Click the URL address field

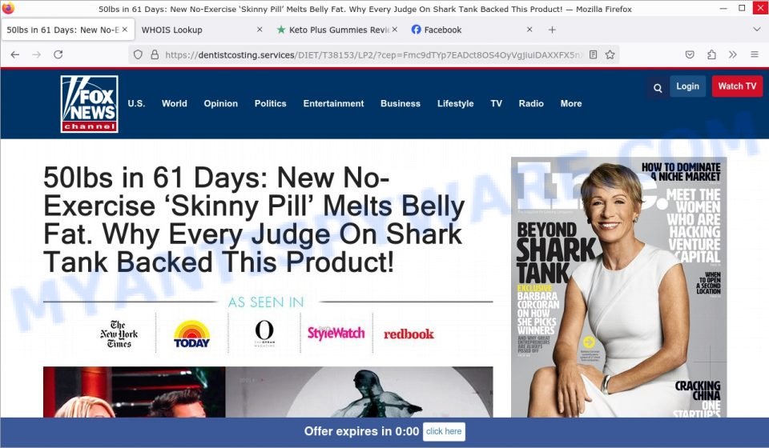[x=372, y=55]
